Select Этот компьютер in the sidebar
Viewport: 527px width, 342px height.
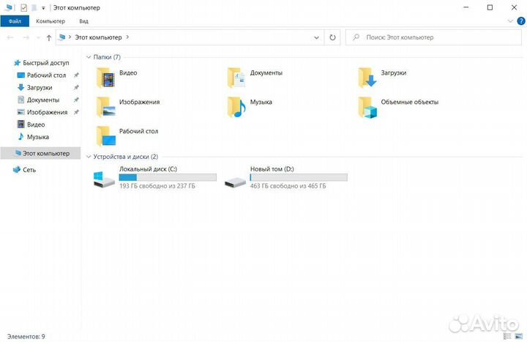click(x=41, y=153)
